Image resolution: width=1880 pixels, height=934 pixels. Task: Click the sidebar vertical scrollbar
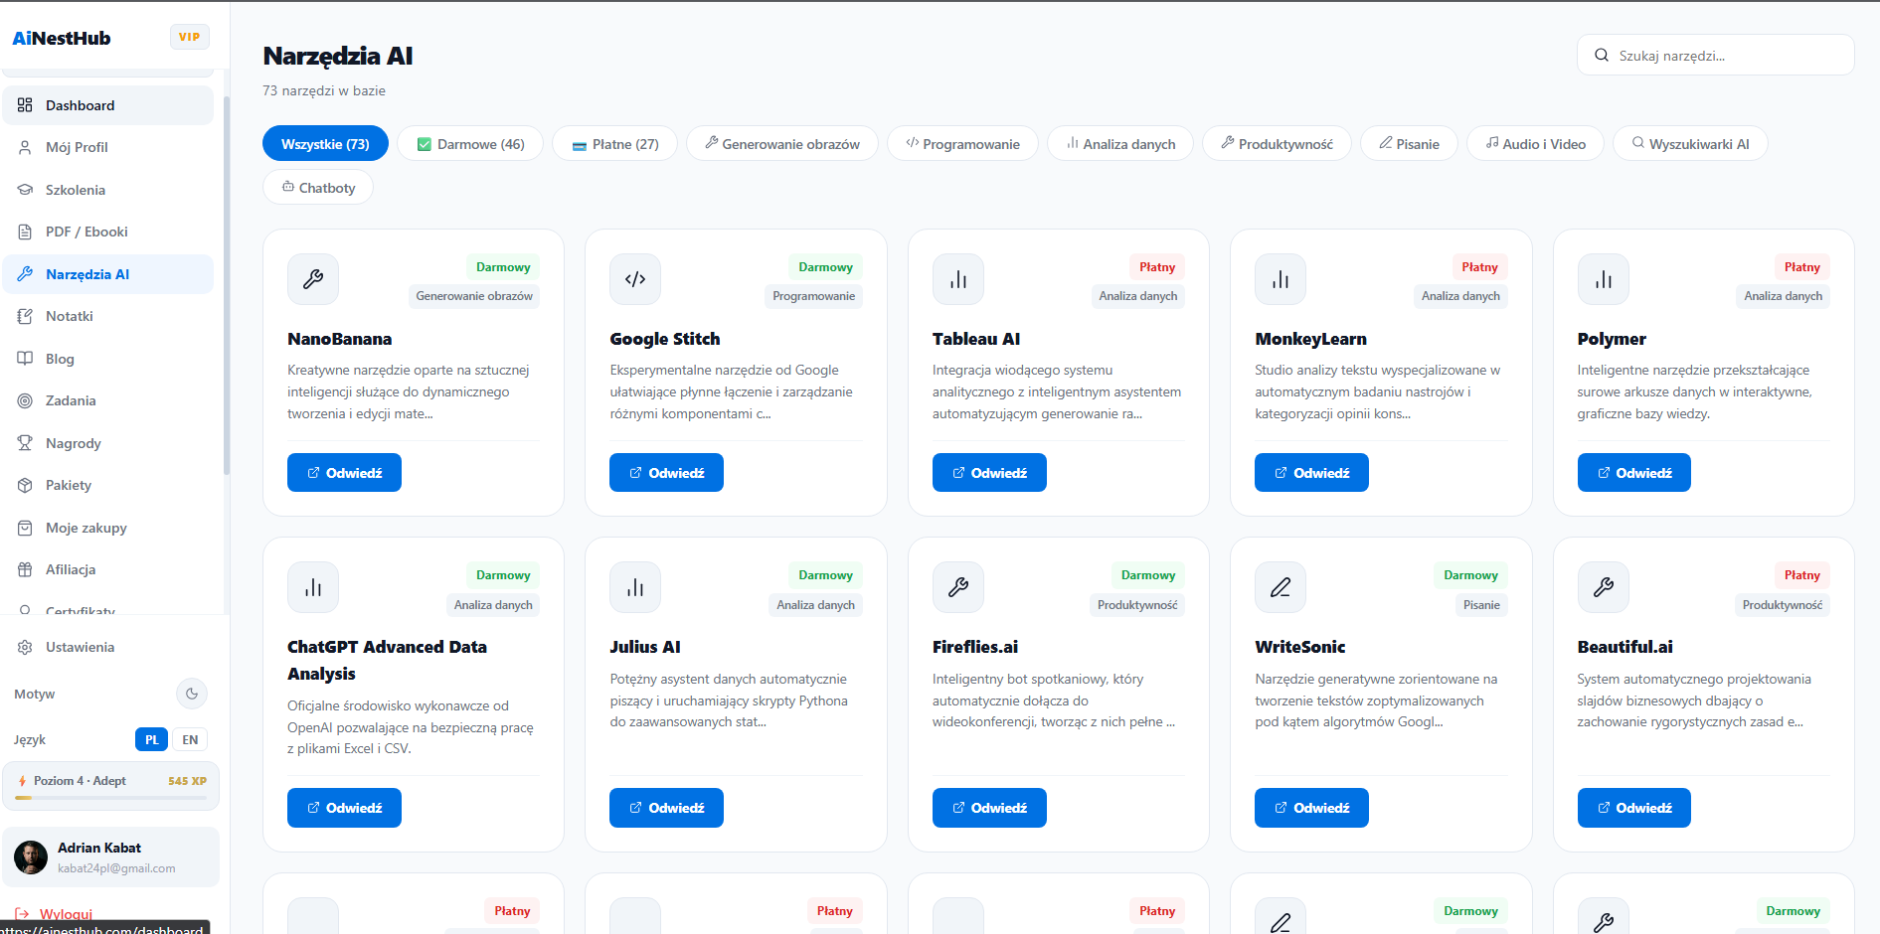pos(227,285)
